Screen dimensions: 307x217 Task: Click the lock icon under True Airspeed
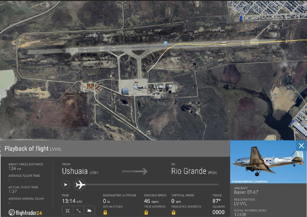pyautogui.click(x=146, y=212)
